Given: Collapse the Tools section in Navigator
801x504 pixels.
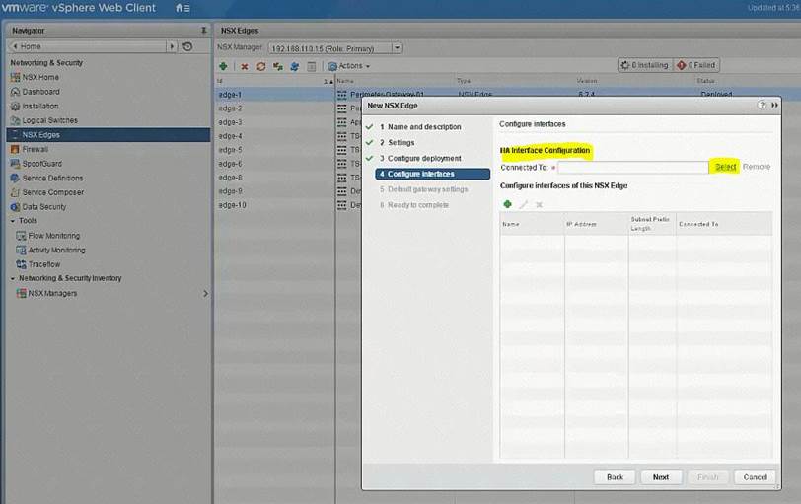Looking at the screenshot, I should pyautogui.click(x=13, y=221).
